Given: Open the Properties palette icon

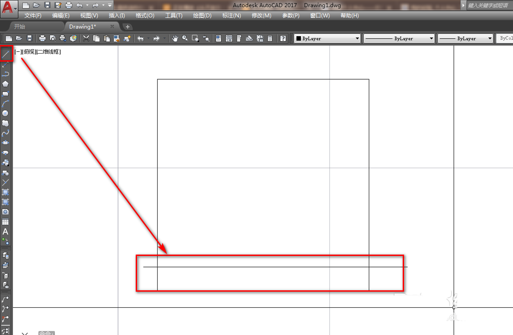Looking at the screenshot, I should tap(218, 39).
